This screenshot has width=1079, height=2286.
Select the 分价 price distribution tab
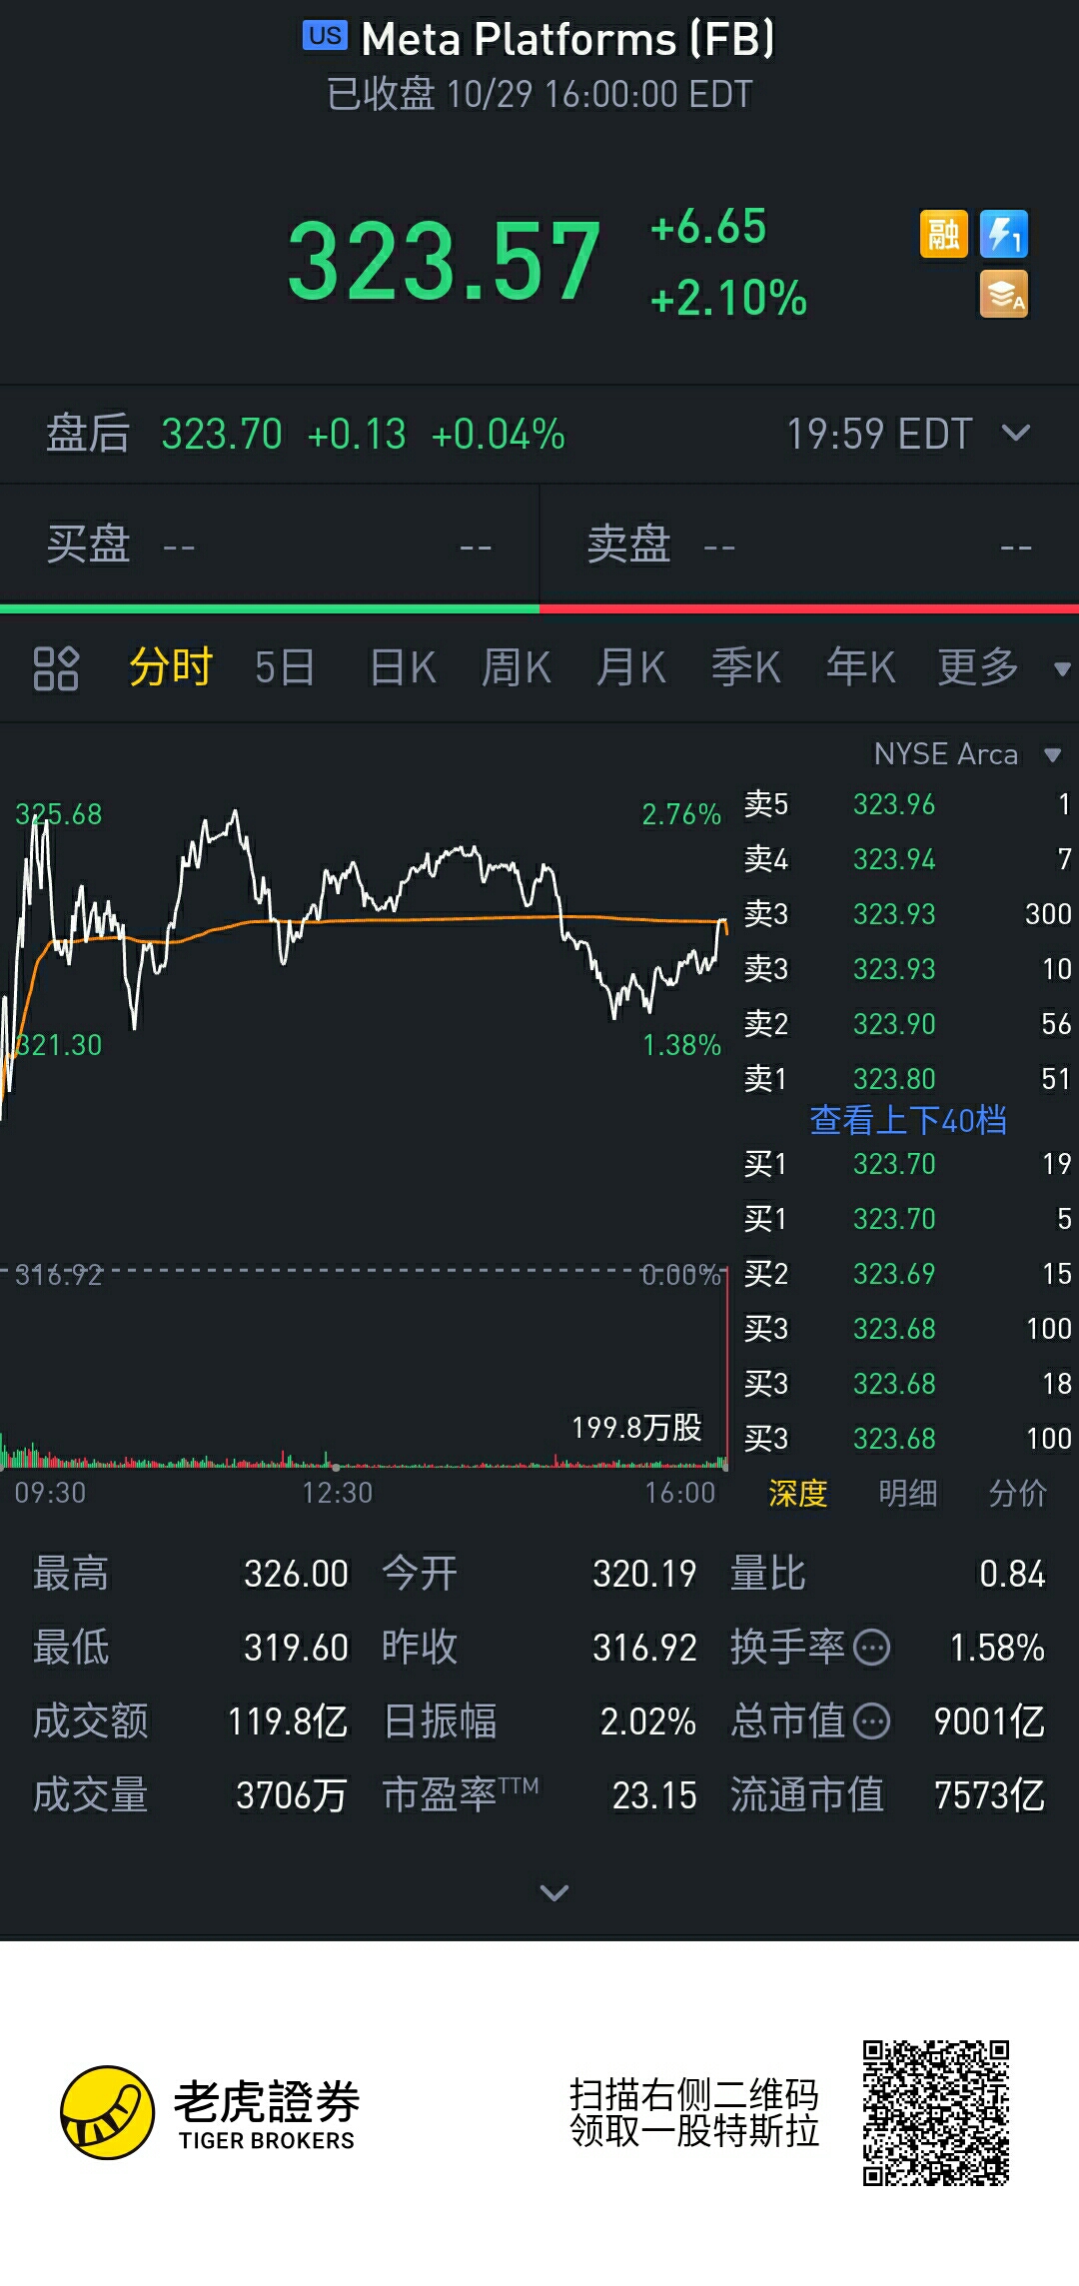click(1017, 1493)
